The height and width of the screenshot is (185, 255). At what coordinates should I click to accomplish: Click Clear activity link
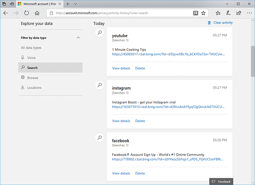click(x=220, y=23)
